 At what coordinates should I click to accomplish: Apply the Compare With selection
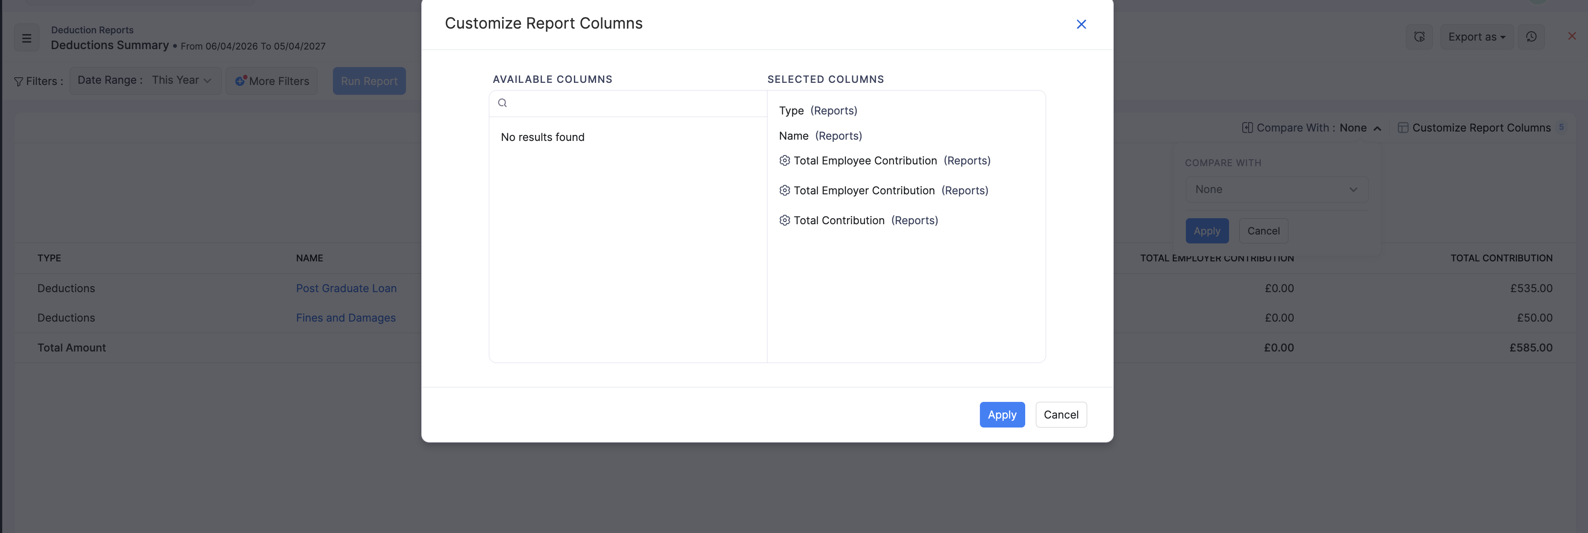[1206, 231]
